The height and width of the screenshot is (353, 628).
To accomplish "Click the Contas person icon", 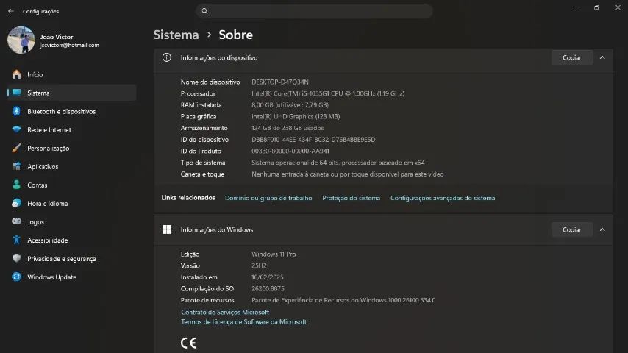I will [x=16, y=185].
